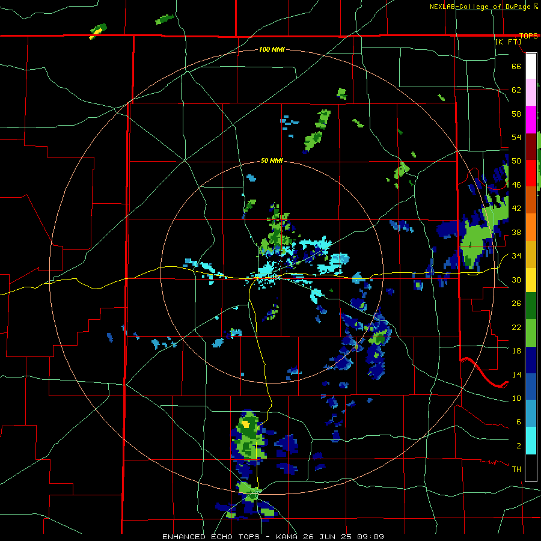Viewport: 541px width, 541px height.
Task: Click the '[K FT]' units label
Action: point(508,41)
